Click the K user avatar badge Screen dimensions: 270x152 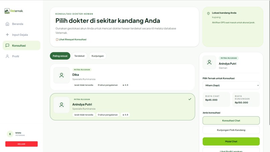click(10, 134)
